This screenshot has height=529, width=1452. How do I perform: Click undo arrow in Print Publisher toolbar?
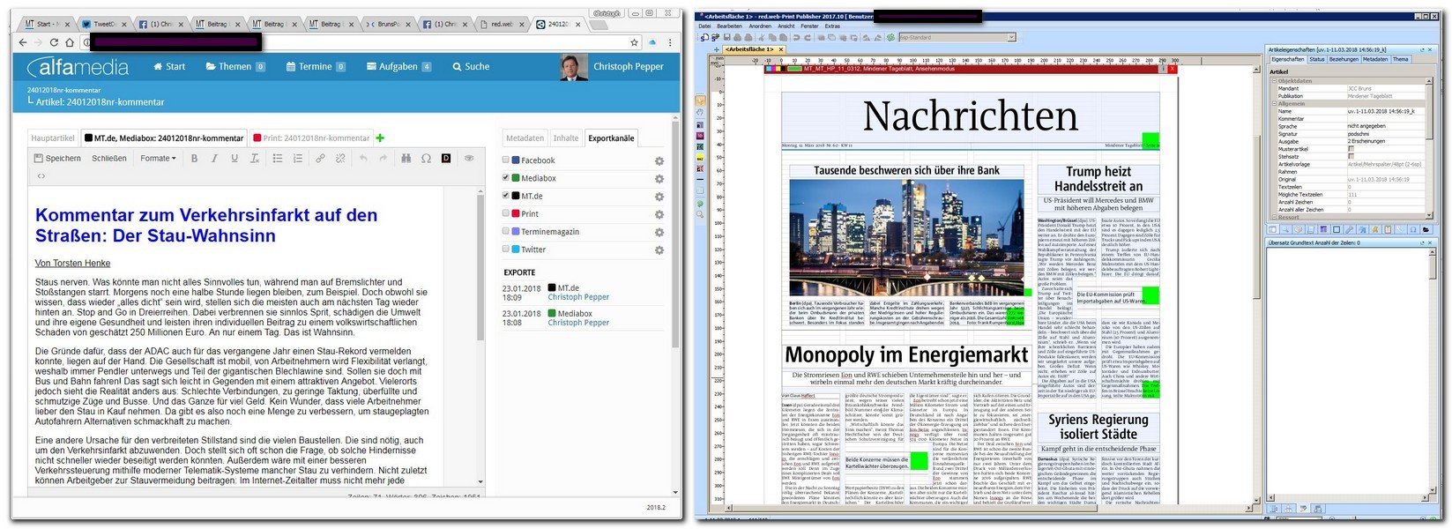pos(796,37)
